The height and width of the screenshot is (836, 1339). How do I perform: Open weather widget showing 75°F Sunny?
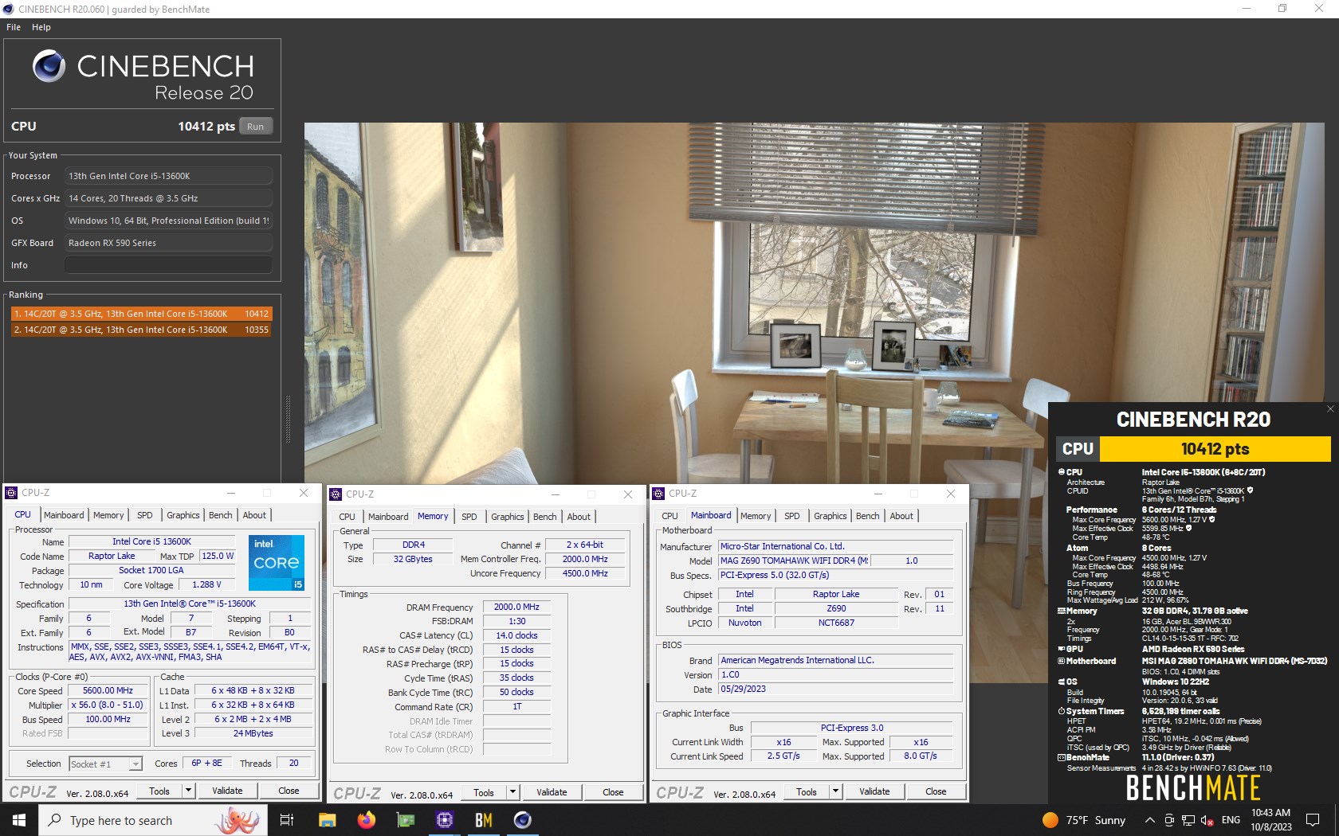1084,820
